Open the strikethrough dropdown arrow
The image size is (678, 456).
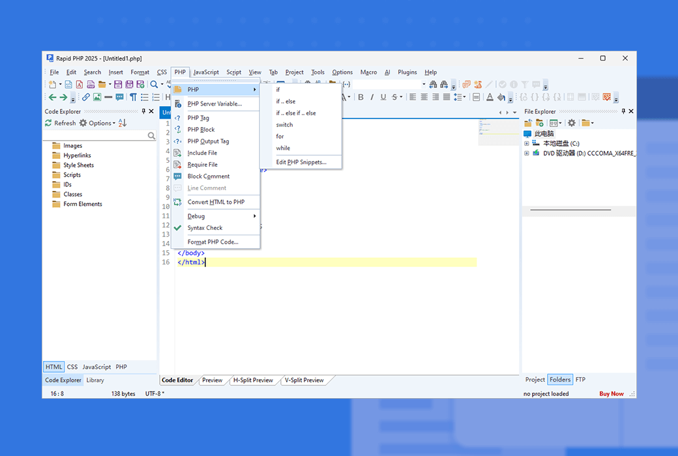402,97
